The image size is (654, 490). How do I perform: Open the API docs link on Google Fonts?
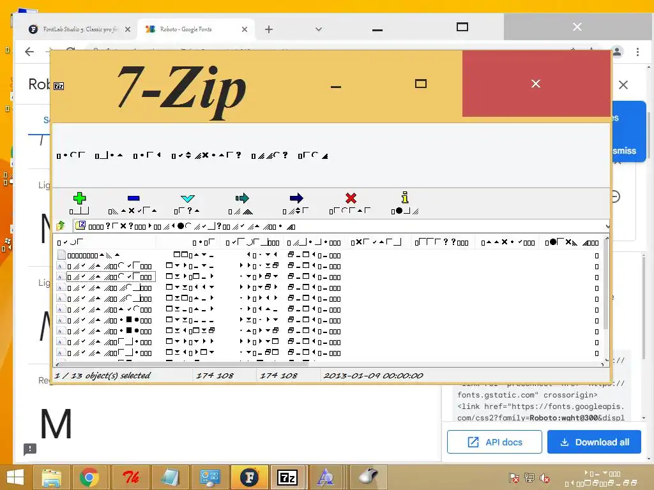click(x=494, y=442)
